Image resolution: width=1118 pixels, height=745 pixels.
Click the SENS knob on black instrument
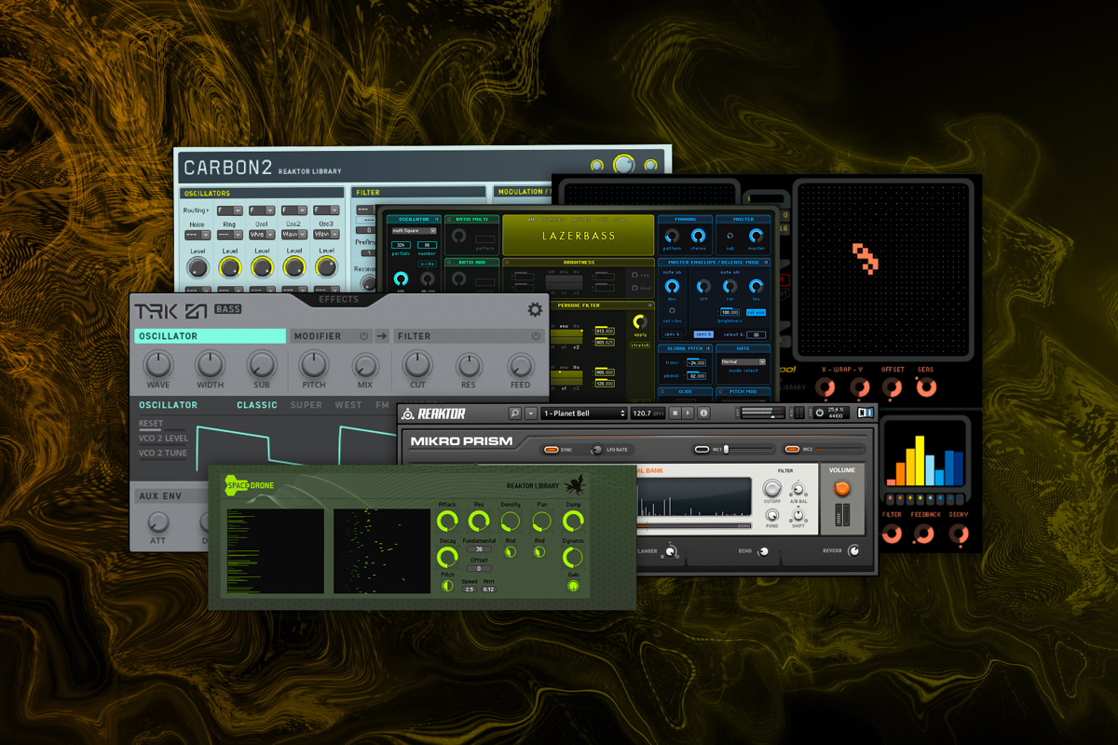[x=926, y=388]
